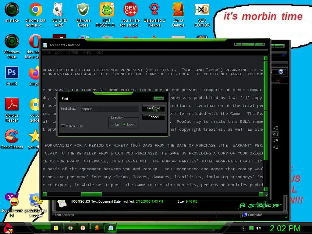
Task: Open the orange Zuma taskbar icon
Action: point(97,228)
